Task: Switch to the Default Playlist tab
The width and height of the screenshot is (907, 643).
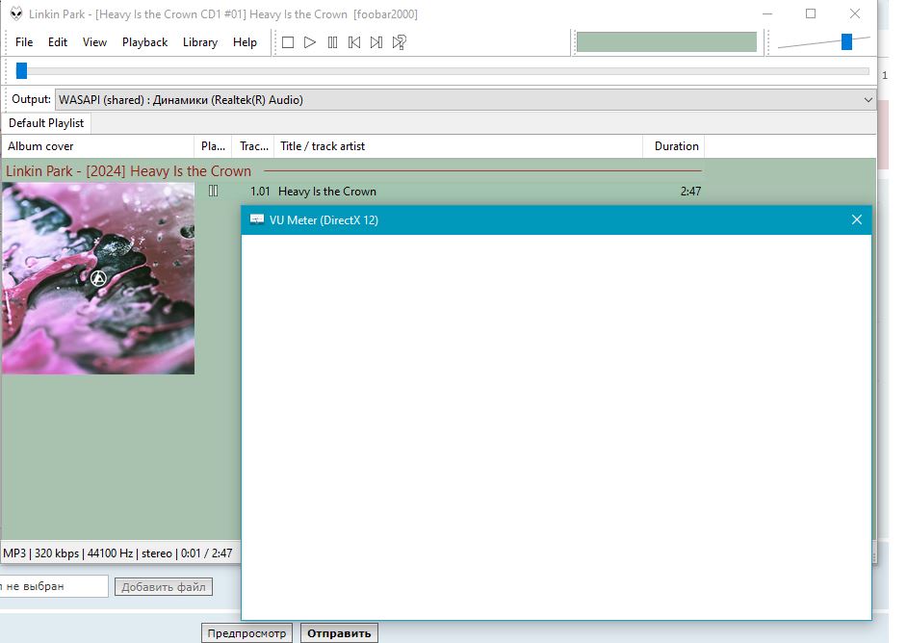Action: (46, 123)
